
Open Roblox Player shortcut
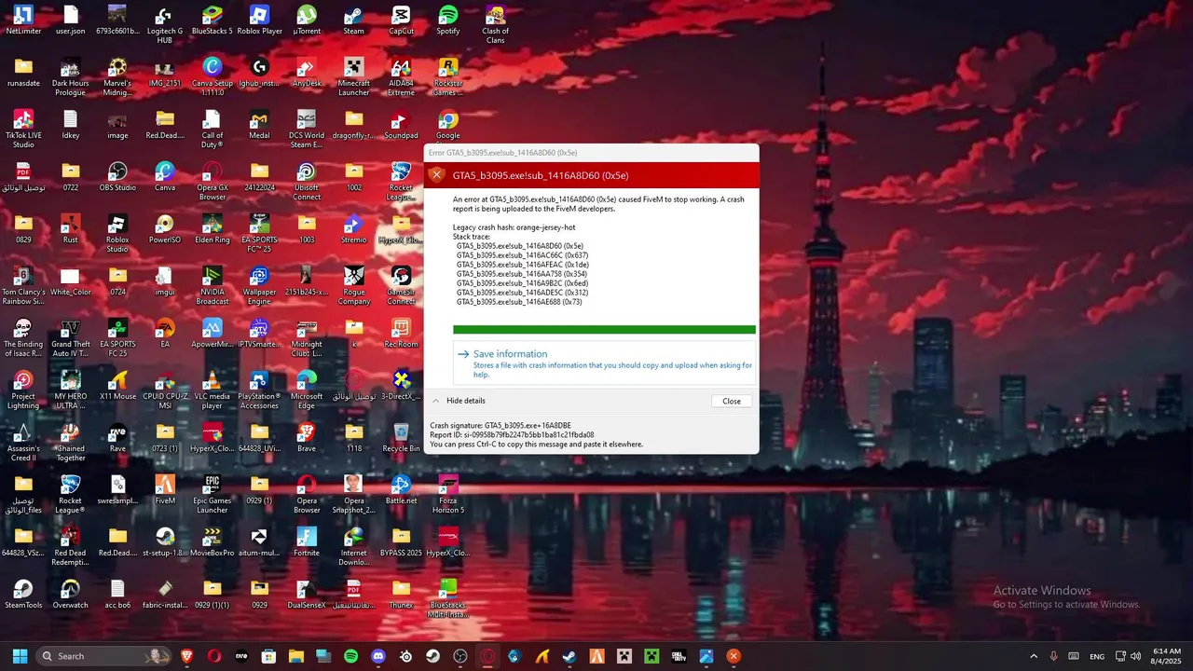259,20
